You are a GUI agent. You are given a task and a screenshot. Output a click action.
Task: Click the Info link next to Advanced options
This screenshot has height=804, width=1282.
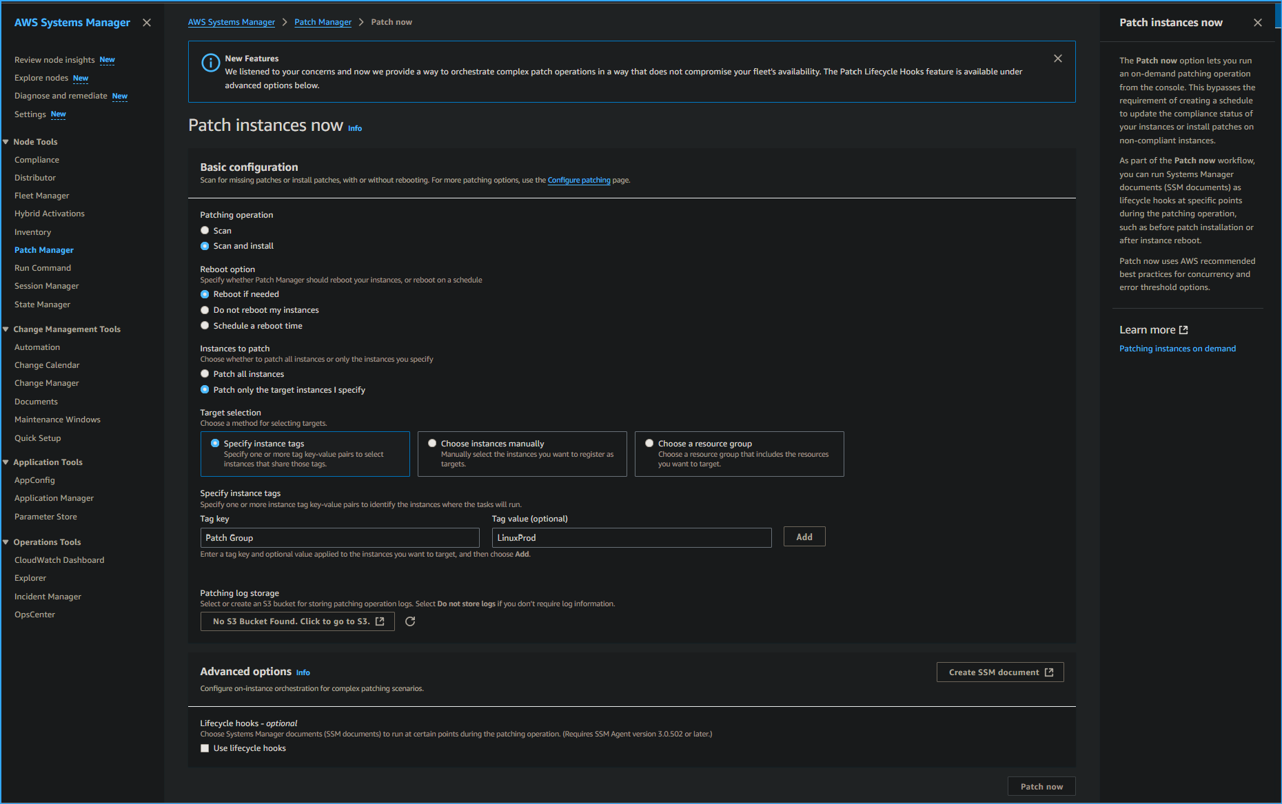tap(303, 672)
